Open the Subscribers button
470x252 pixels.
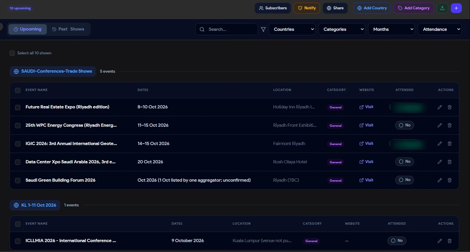[x=273, y=8]
